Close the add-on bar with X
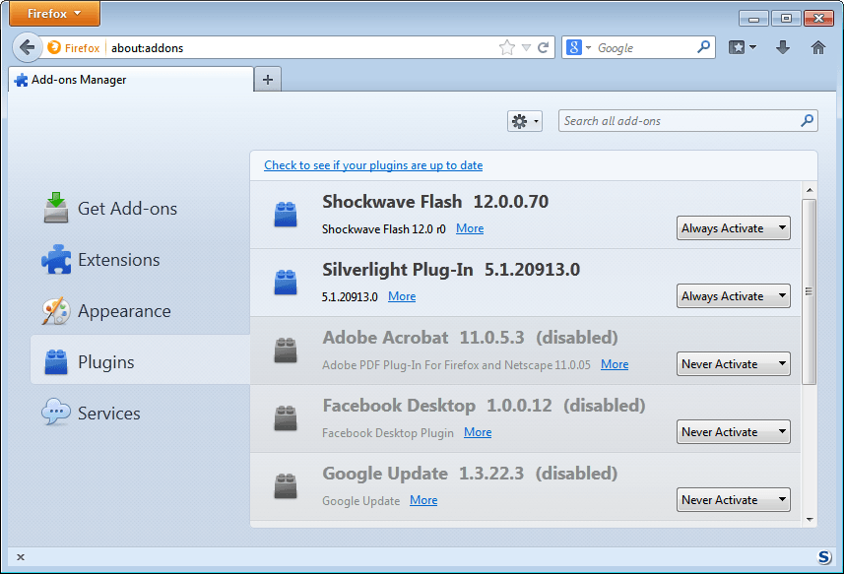This screenshot has width=844, height=574. (x=21, y=557)
